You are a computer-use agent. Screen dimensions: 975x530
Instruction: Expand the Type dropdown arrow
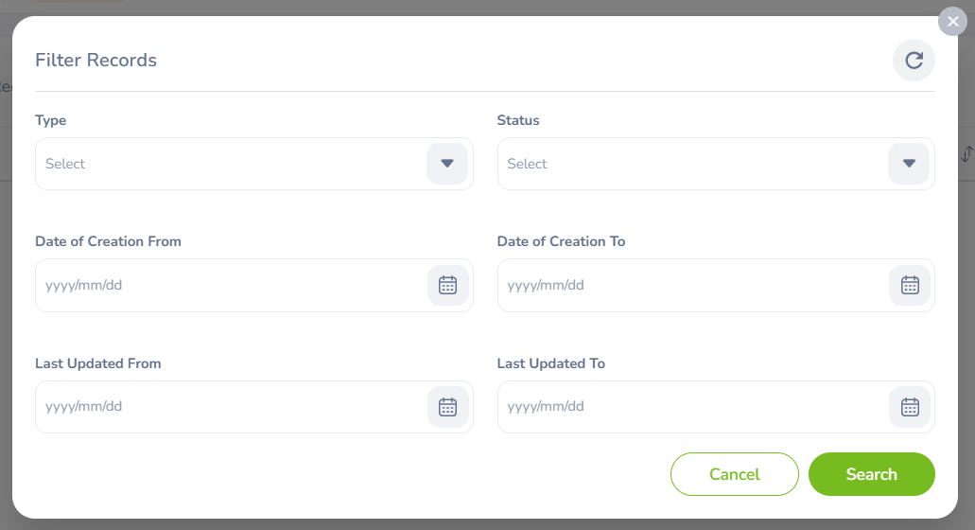tap(447, 164)
